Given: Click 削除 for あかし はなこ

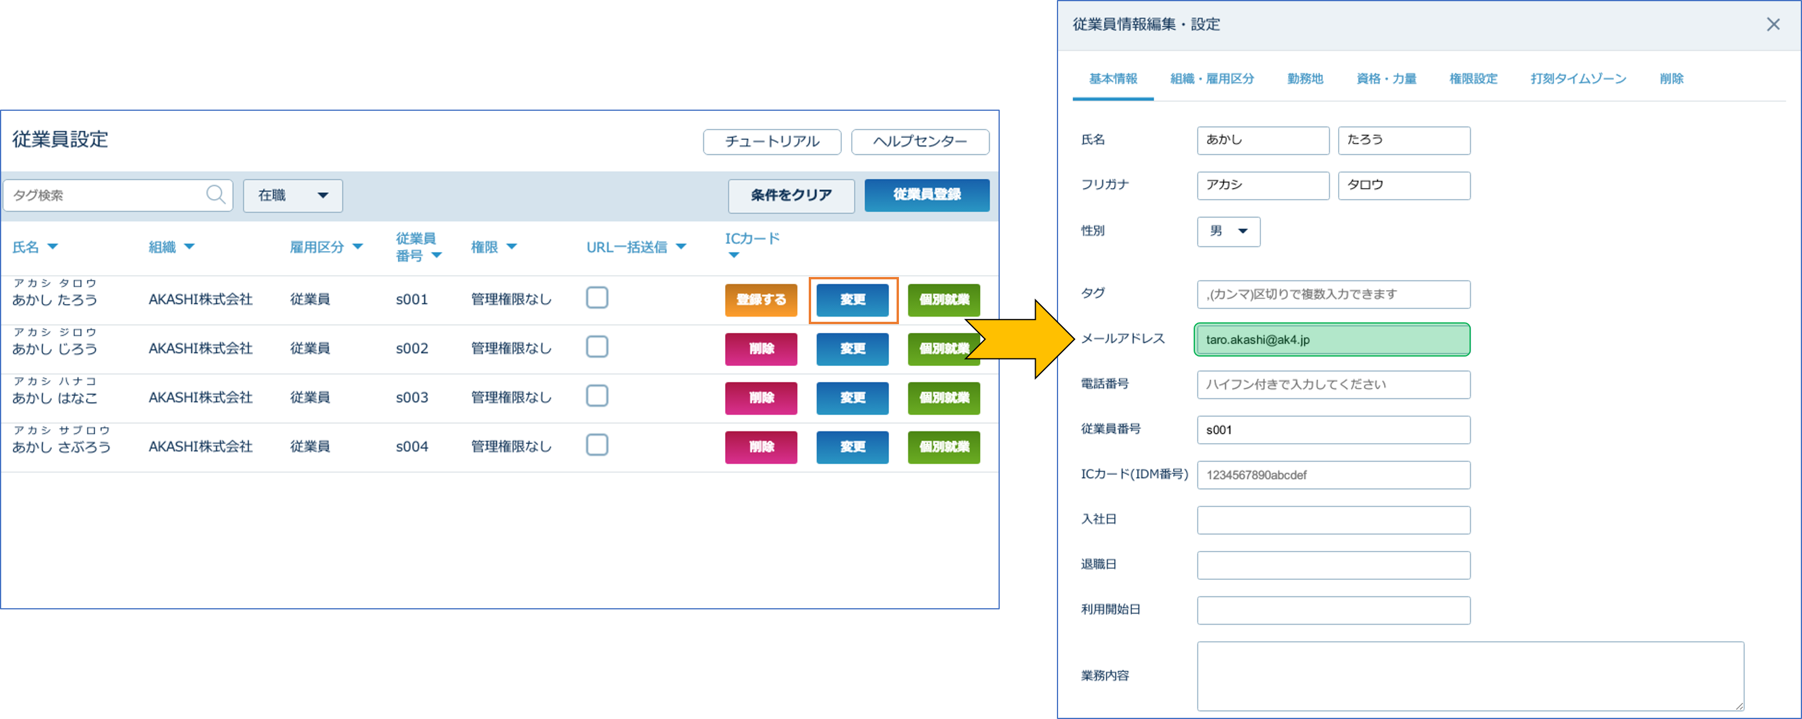Looking at the screenshot, I should coord(760,398).
